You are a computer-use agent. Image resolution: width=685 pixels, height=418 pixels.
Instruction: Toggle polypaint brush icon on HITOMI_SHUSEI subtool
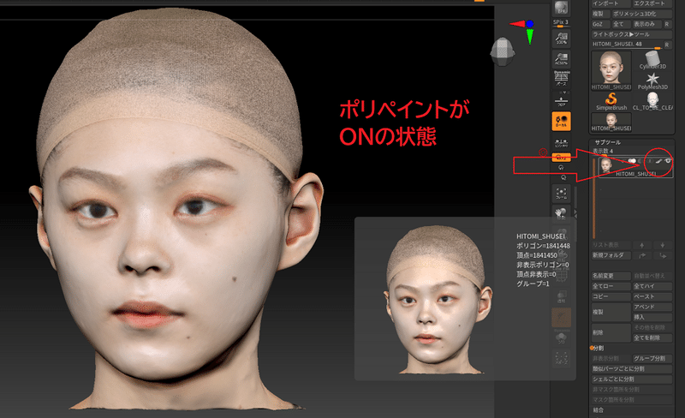(658, 161)
